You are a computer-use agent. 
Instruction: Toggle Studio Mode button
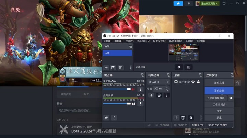[x=219, y=105]
